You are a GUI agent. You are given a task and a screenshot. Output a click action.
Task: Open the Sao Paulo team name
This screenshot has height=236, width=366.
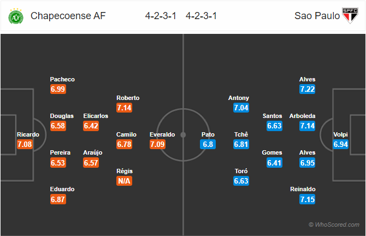(x=317, y=16)
